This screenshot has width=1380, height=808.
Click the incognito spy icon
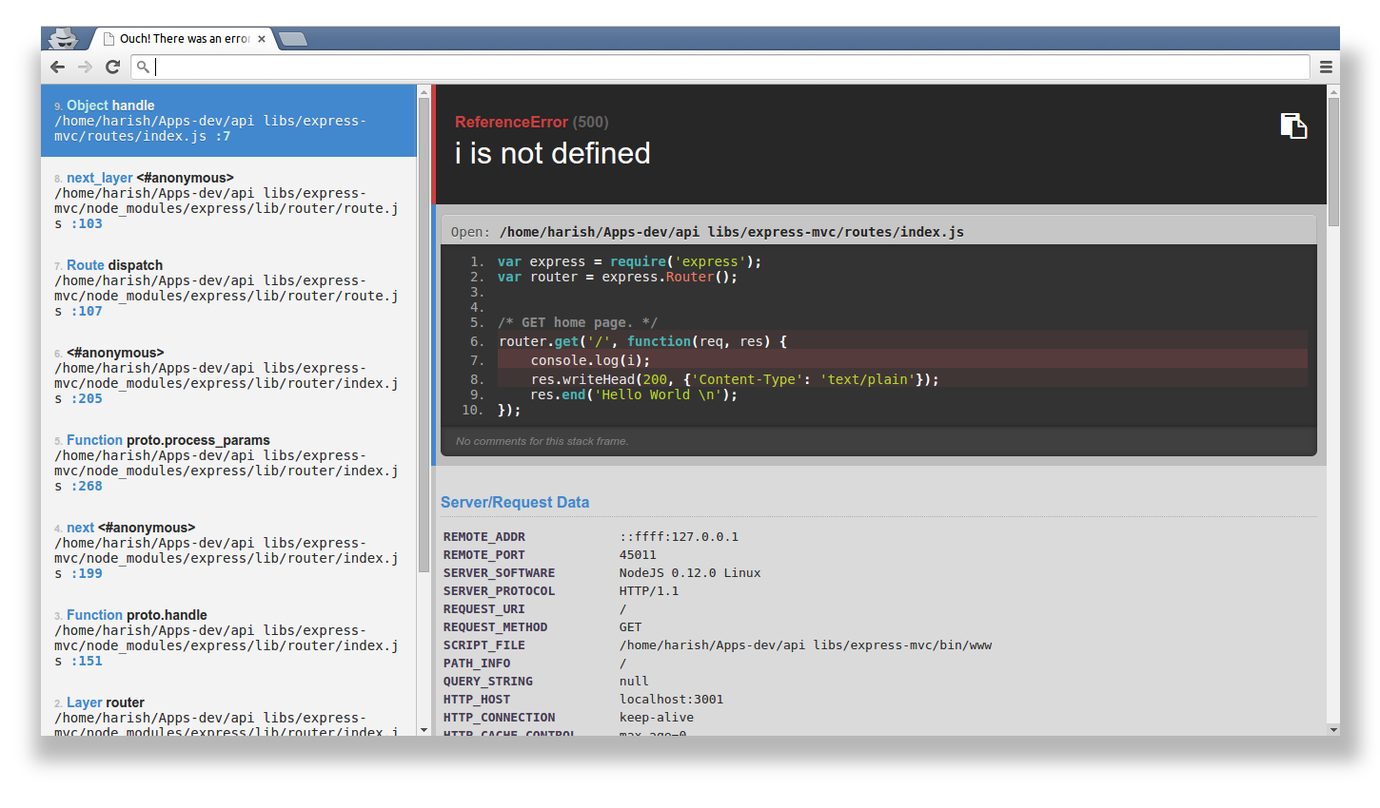click(63, 38)
